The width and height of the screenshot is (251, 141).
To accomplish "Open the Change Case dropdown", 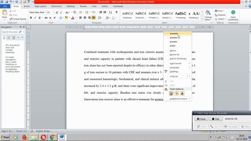I will [x=67, y=12].
